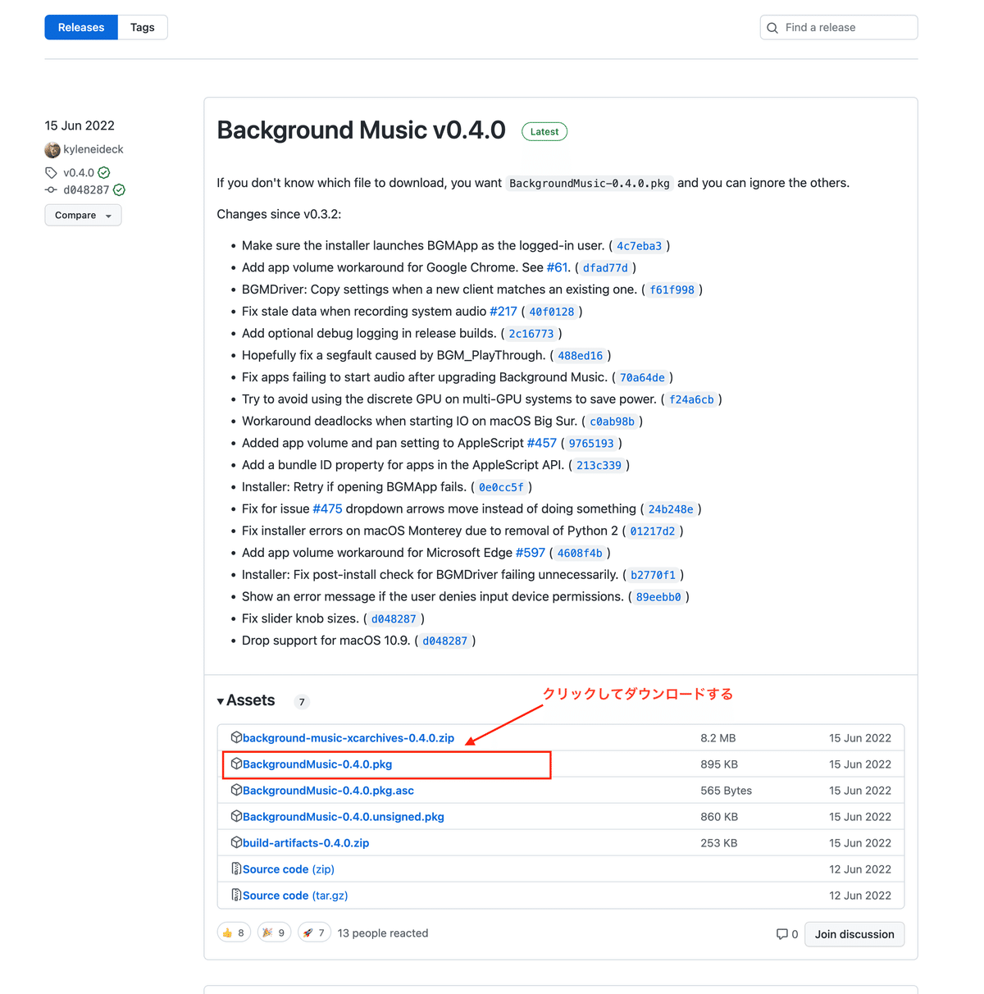Open commit 488ed16
The height and width of the screenshot is (994, 984).
(581, 356)
